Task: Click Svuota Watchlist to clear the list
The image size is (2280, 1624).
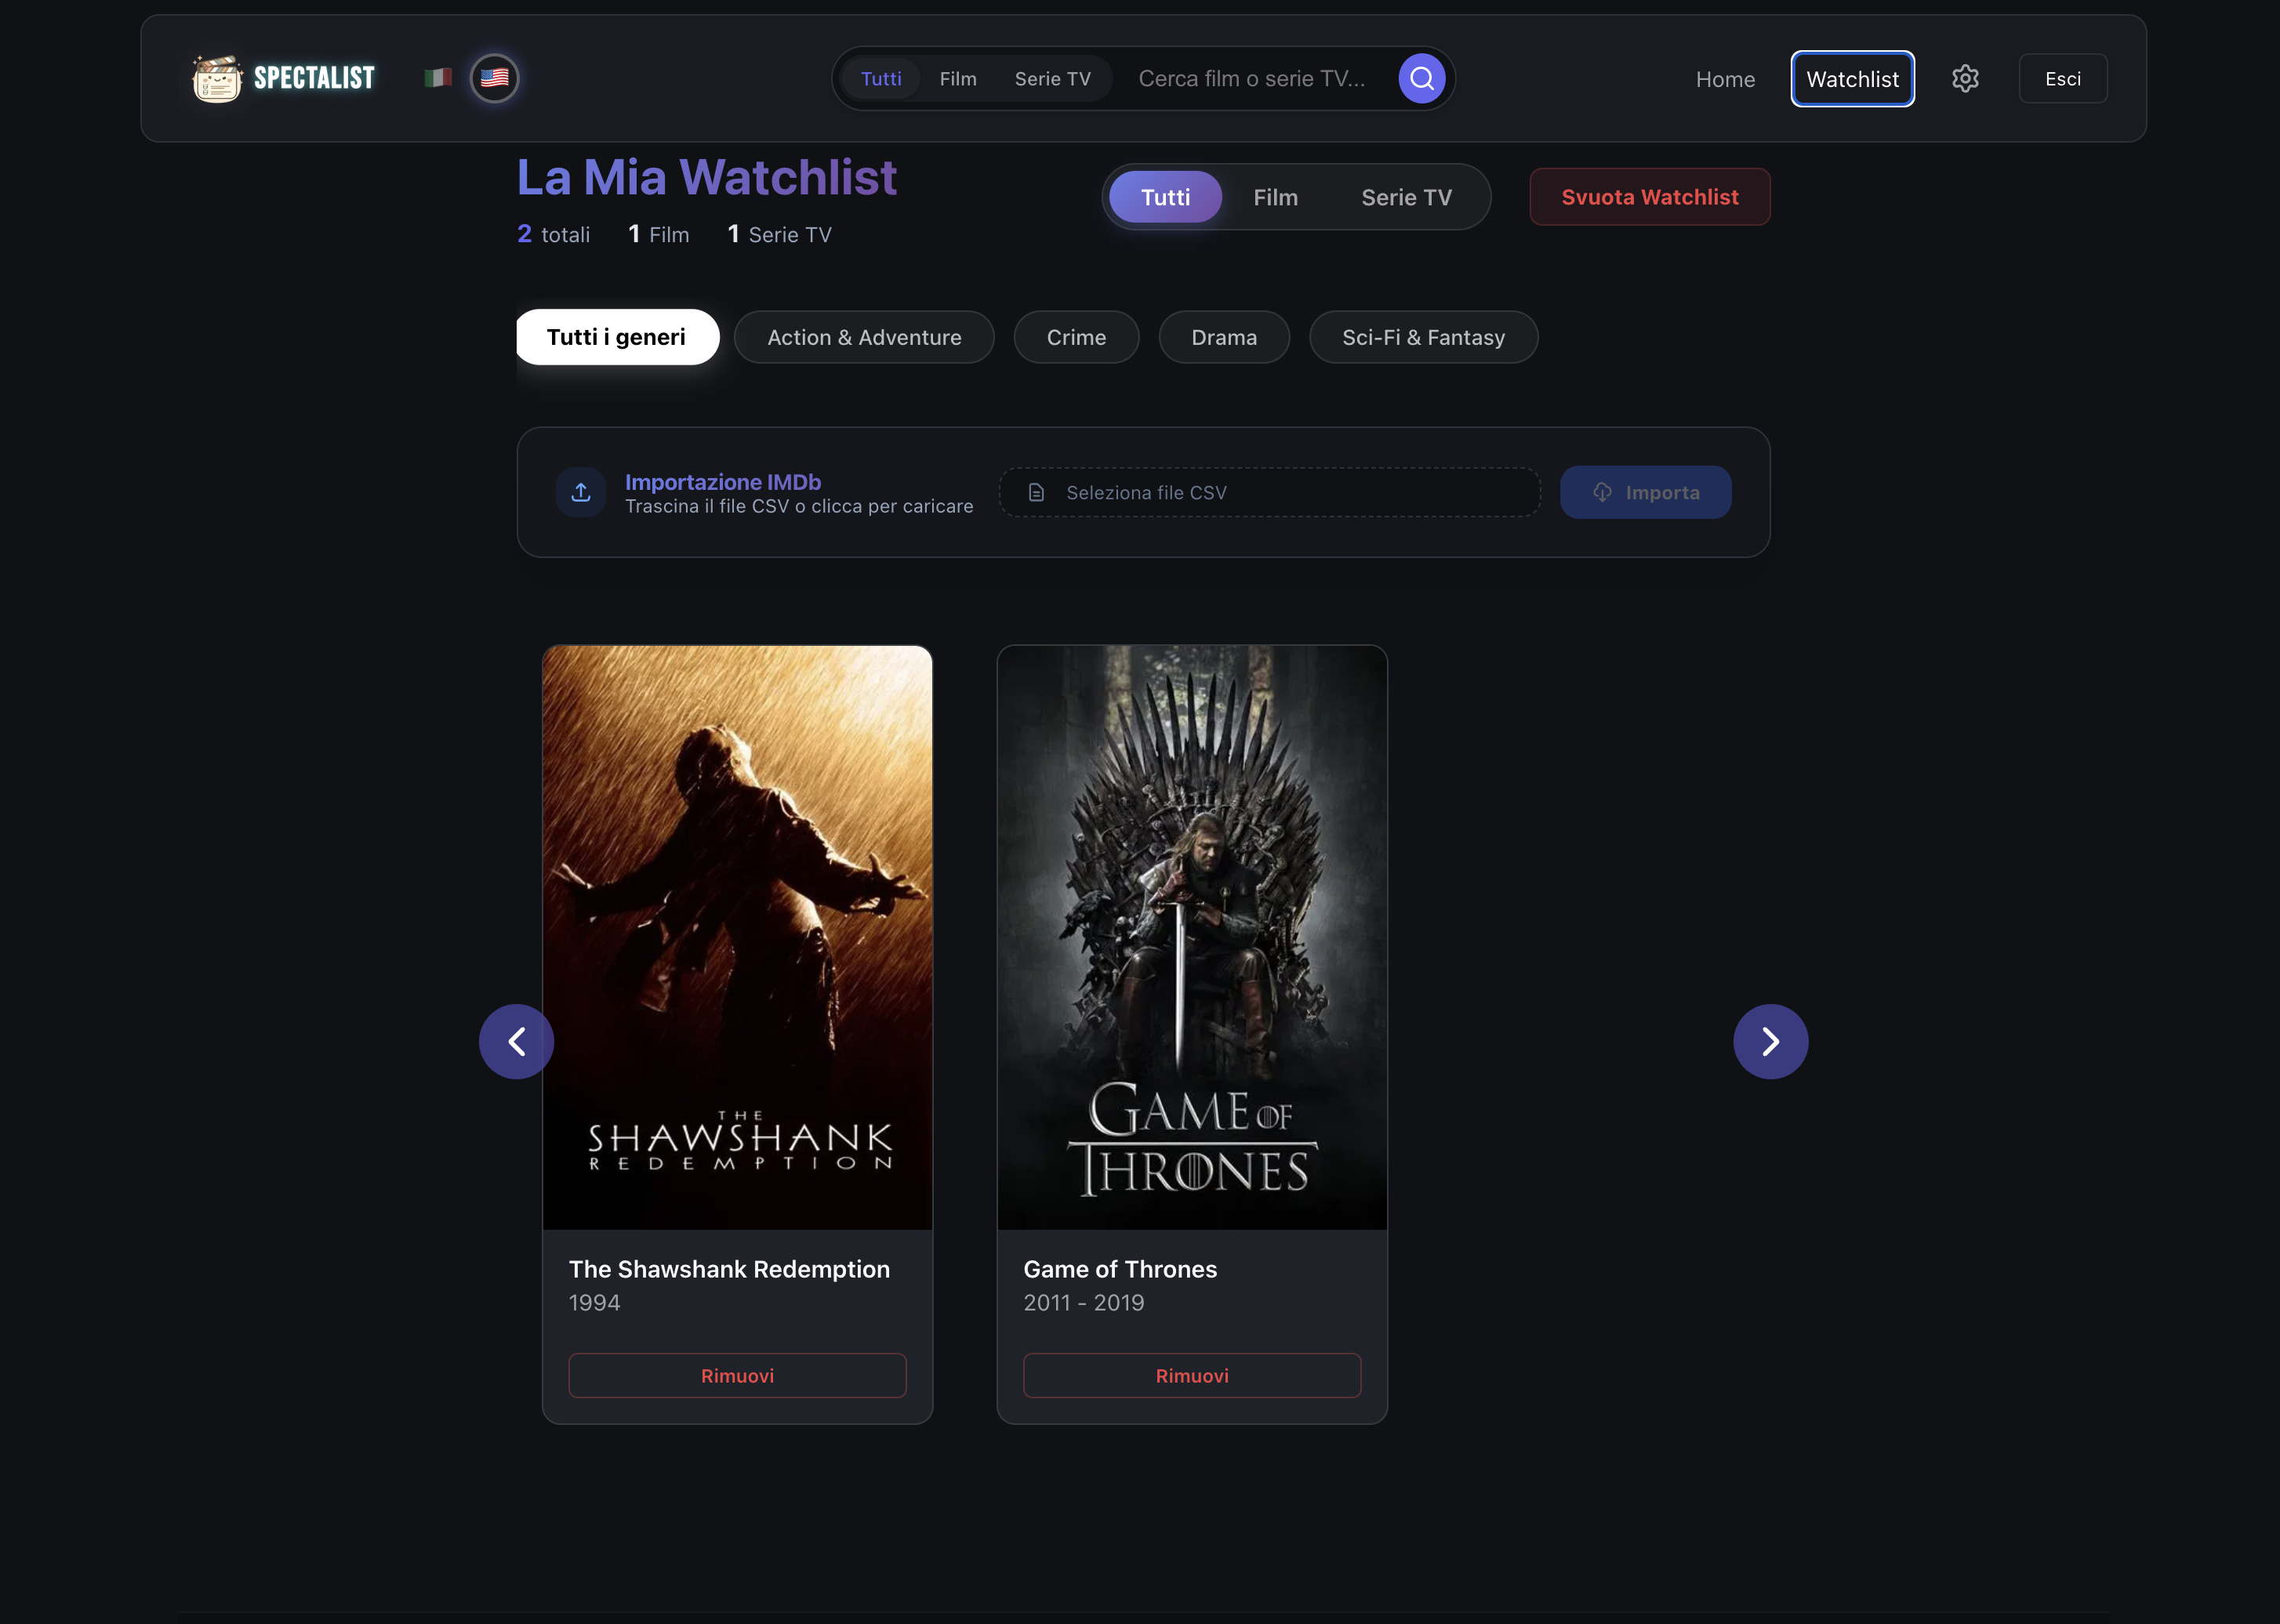Action: tap(1649, 197)
